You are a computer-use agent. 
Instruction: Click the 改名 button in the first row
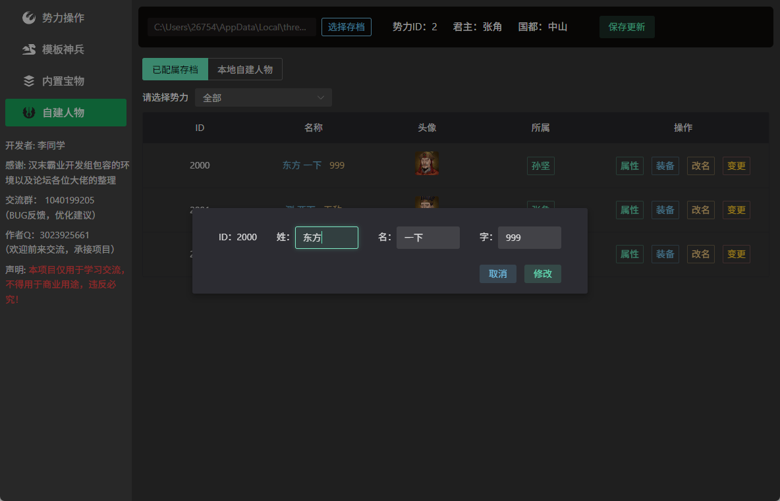tap(700, 166)
